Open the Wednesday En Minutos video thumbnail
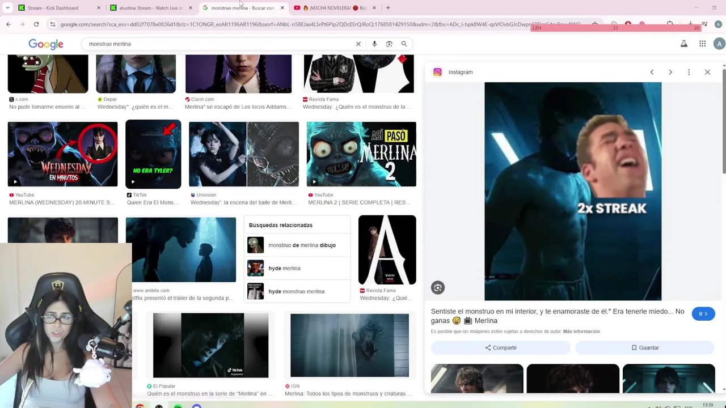Image resolution: width=726 pixels, height=408 pixels. pyautogui.click(x=62, y=154)
